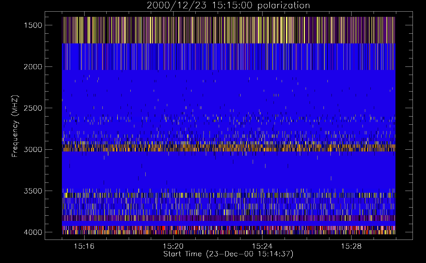This screenshot has height=263, width=426.
Task: Click the plot title '2000/12/23 15:15:00 polarization'
Action: [228, 6]
